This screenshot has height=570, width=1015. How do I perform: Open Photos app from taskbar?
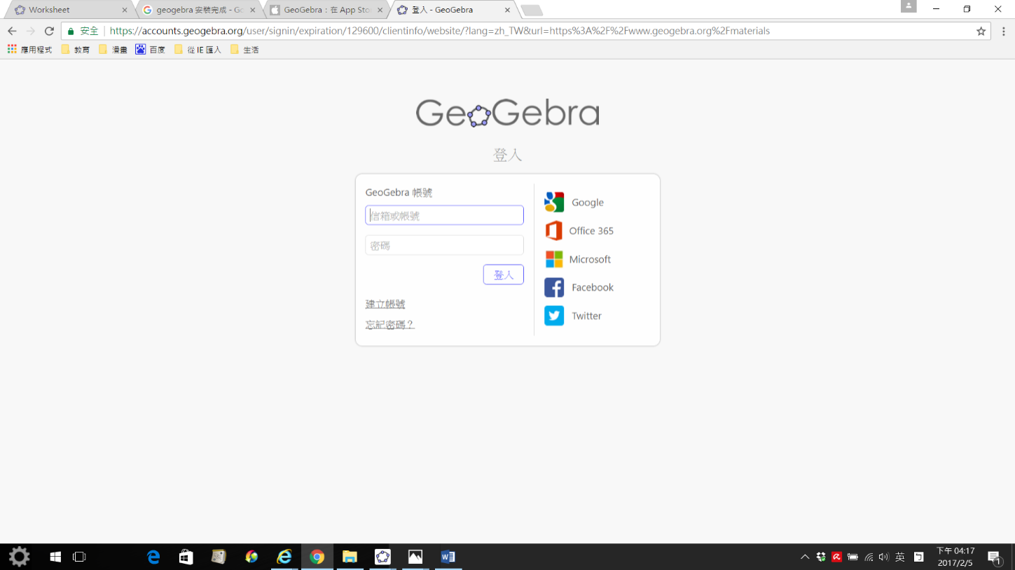(415, 557)
